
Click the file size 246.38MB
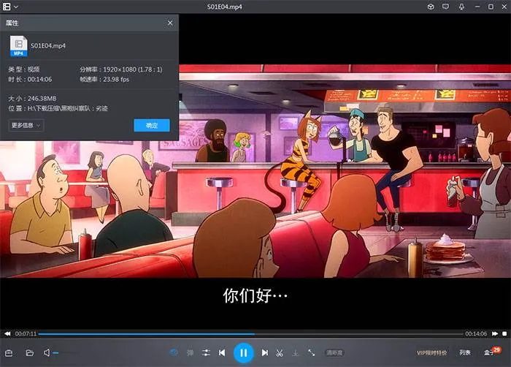(42, 98)
